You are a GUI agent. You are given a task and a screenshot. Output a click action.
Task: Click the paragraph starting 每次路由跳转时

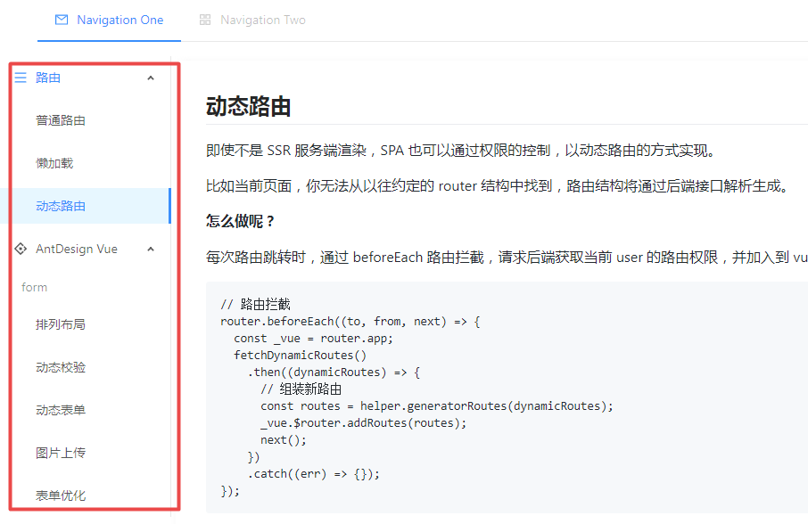click(x=507, y=257)
